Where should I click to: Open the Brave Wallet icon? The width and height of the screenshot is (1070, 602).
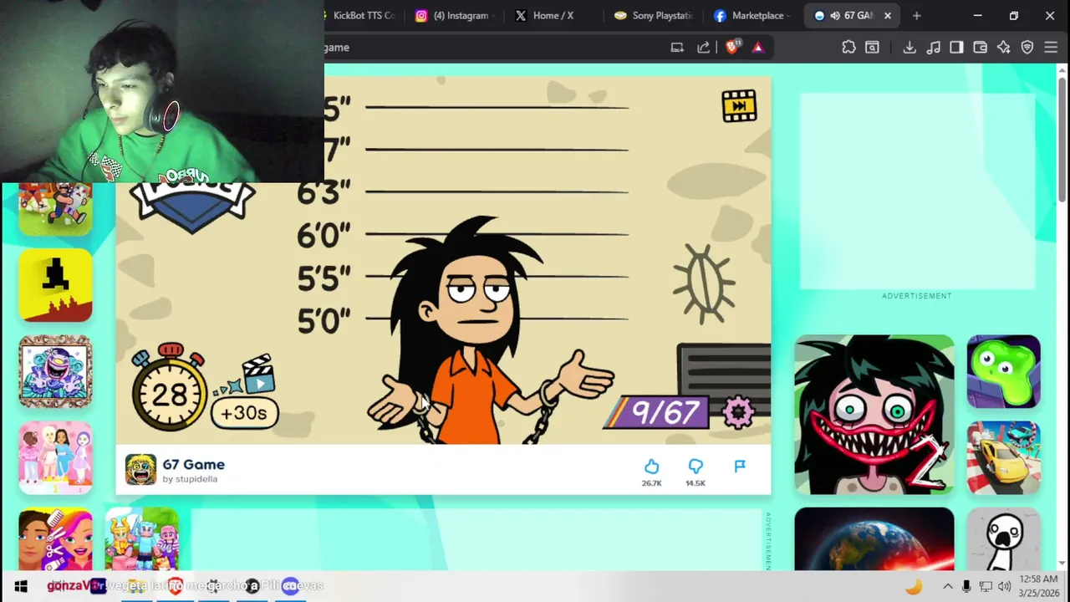981,48
